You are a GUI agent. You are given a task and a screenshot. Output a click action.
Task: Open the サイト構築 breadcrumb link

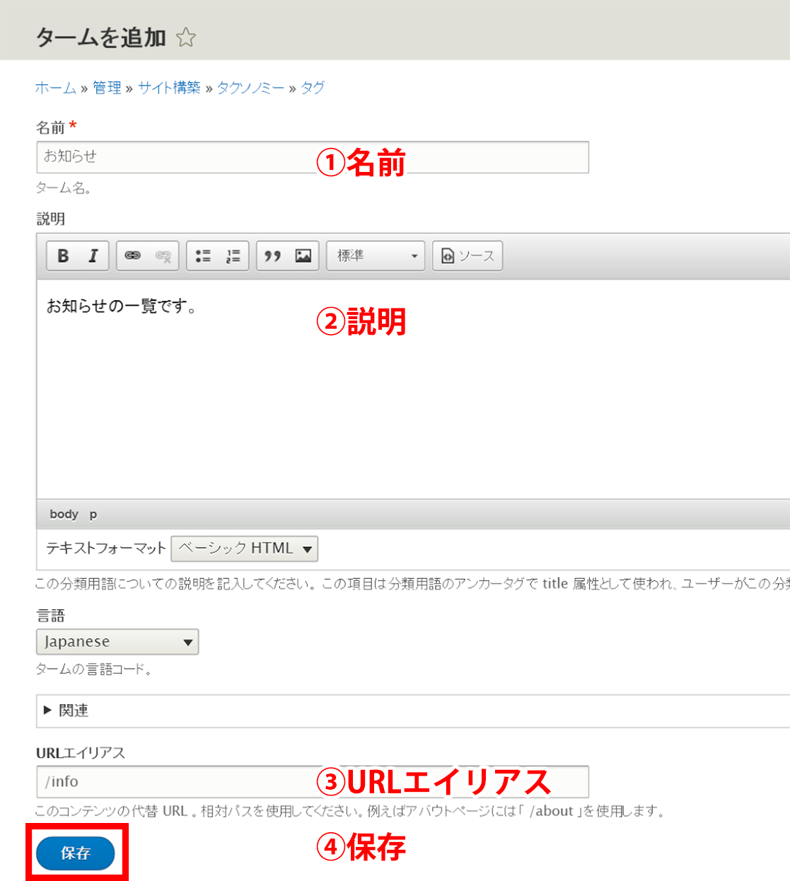pos(169,88)
